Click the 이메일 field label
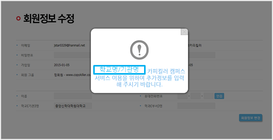Viewport: 273px width, 140px height. click(x=26, y=46)
